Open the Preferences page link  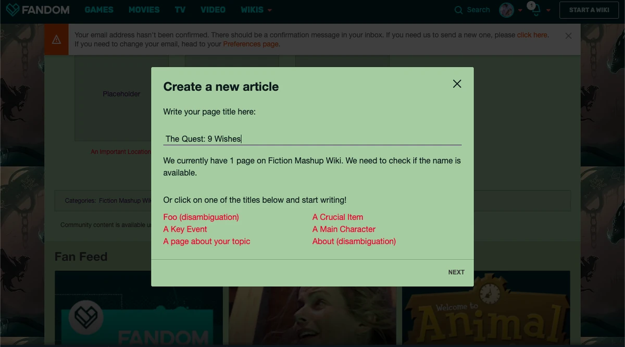tap(251, 44)
